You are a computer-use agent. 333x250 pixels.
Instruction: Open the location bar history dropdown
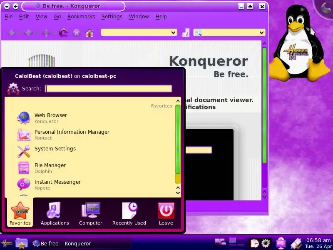173,33
